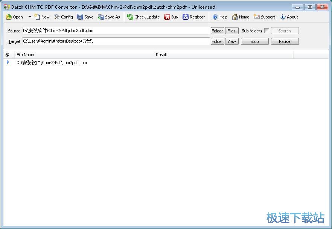Create a new project with New
The width and height of the screenshot is (332, 229).
[42, 17]
